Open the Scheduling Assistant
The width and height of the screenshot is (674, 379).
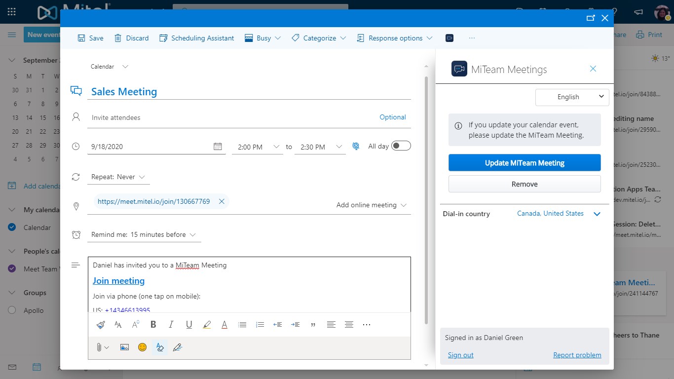pos(197,38)
